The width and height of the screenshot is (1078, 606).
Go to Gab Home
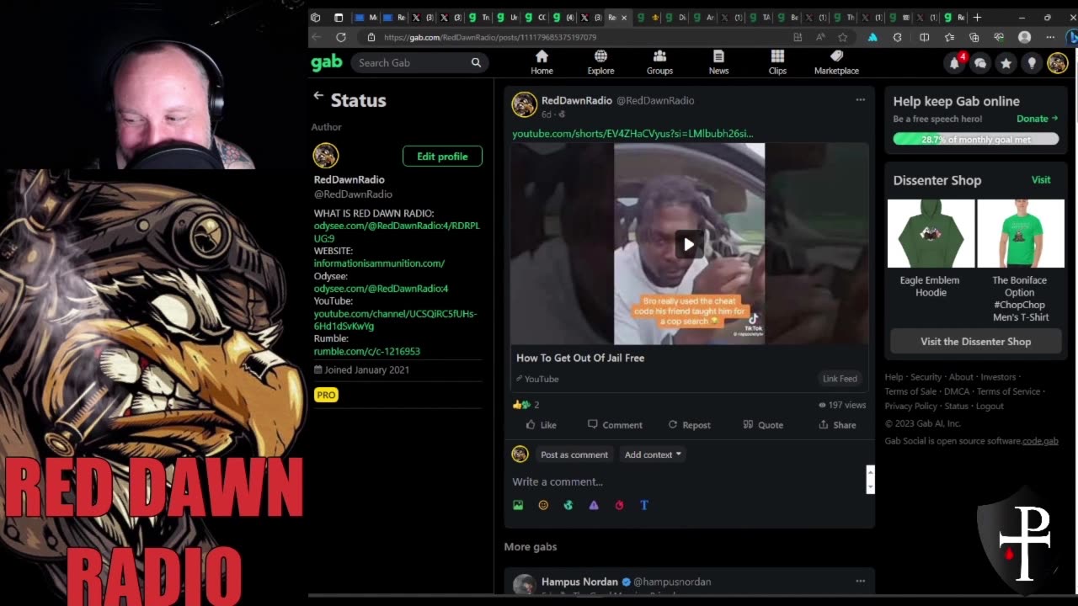coord(542,62)
